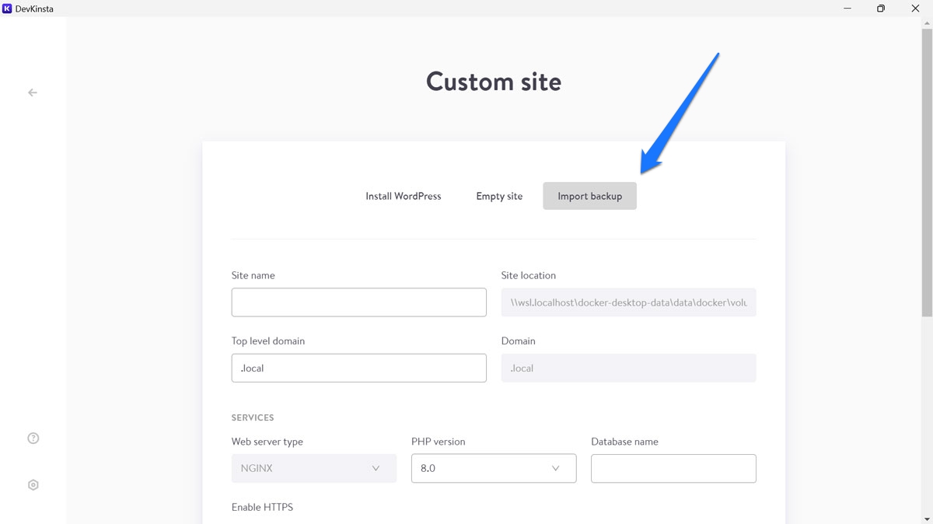Go back using the left arrow icon
Viewport: 933px width, 524px height.
33,93
